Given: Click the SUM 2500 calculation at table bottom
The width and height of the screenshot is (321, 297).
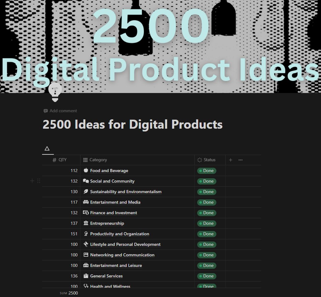Looking at the screenshot, I should 69,293.
